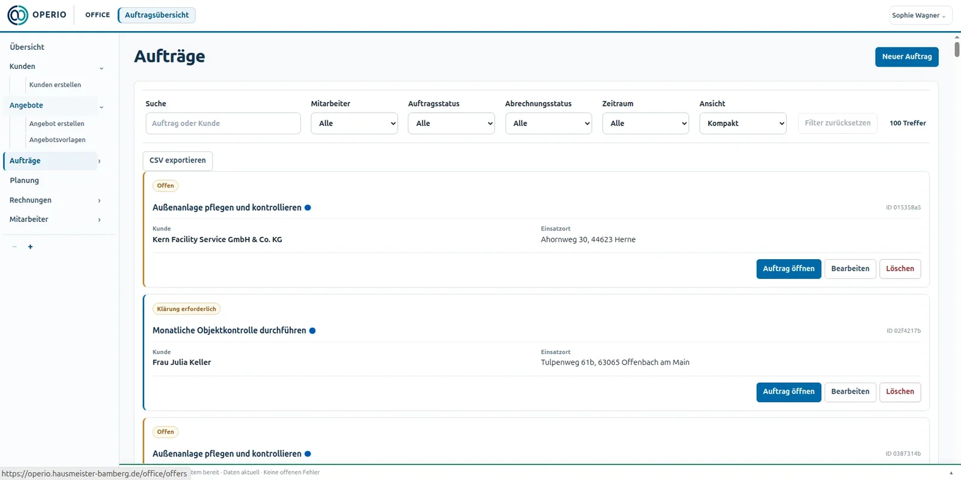This screenshot has height=480, width=961.
Task: Open the Mitarbeiter filter dropdown
Action: coord(354,124)
